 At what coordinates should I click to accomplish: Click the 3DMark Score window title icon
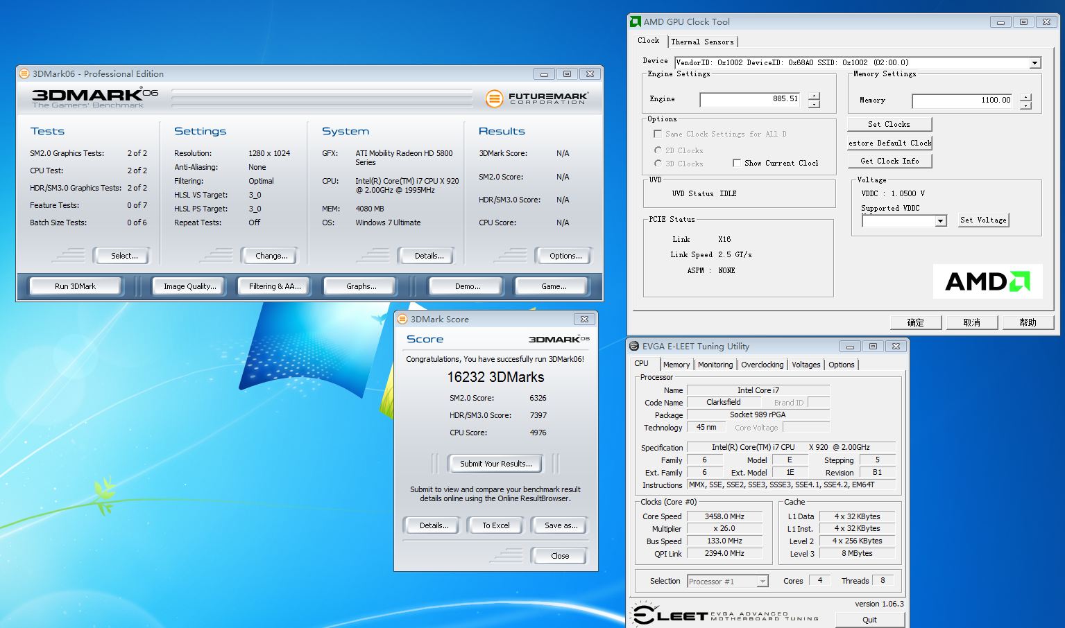402,319
